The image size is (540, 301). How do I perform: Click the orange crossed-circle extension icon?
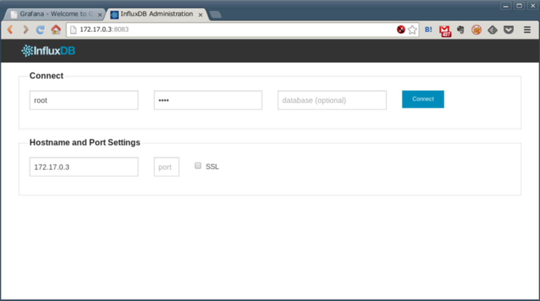[x=476, y=29]
